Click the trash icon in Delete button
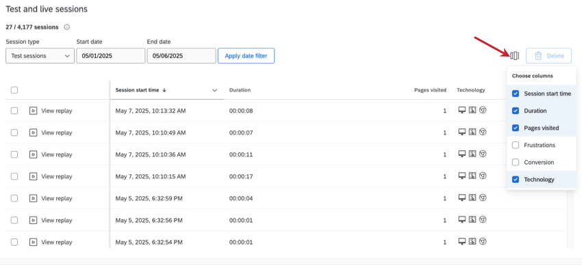The width and height of the screenshot is (582, 265). pos(538,56)
